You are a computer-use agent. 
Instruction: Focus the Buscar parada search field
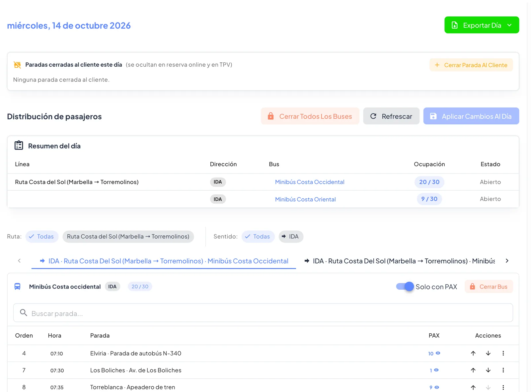pos(263,313)
